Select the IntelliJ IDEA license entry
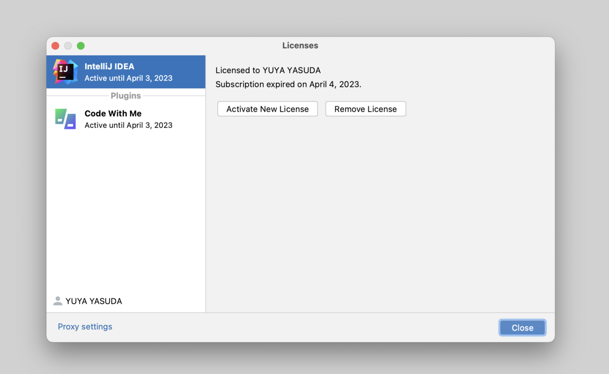This screenshot has width=609, height=374. pos(126,71)
